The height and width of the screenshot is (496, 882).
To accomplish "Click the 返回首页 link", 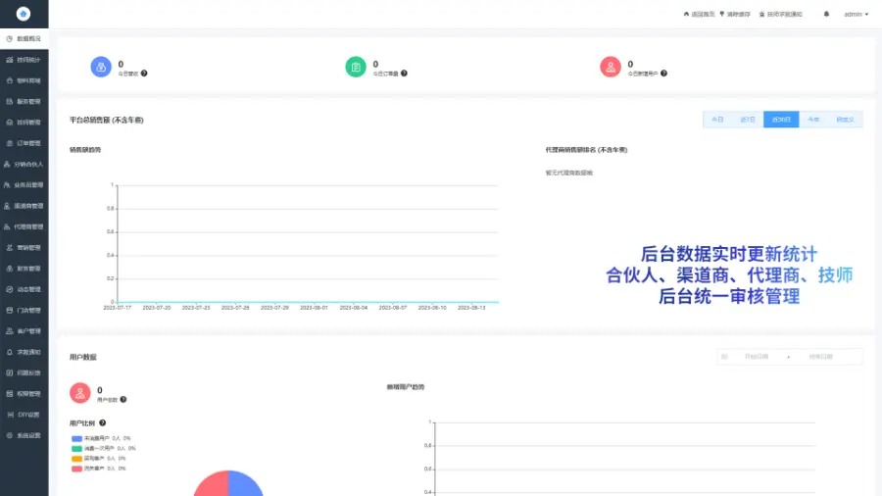I will tap(699, 14).
